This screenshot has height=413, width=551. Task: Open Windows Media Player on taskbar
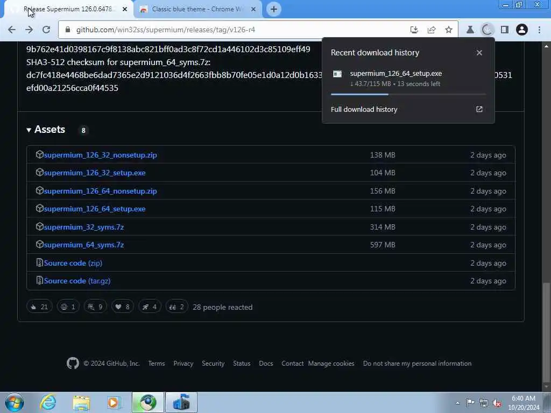point(114,402)
